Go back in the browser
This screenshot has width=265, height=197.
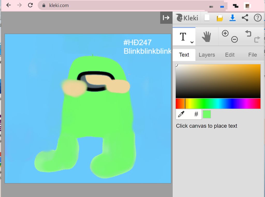coord(9,5)
